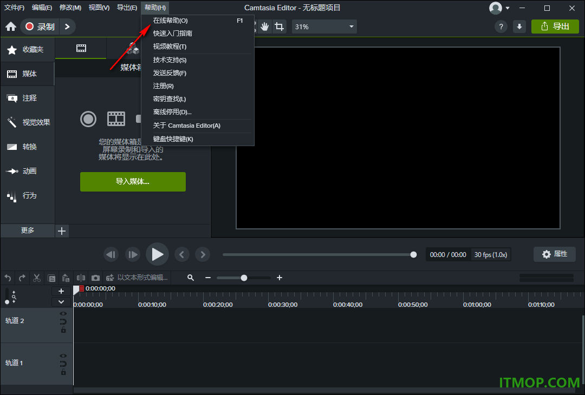
Task: Choose 密钥查找(L) from Help menu
Action: click(198, 99)
